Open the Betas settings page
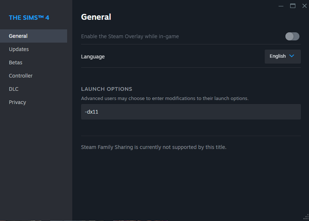This screenshot has width=309, height=221. 15,63
